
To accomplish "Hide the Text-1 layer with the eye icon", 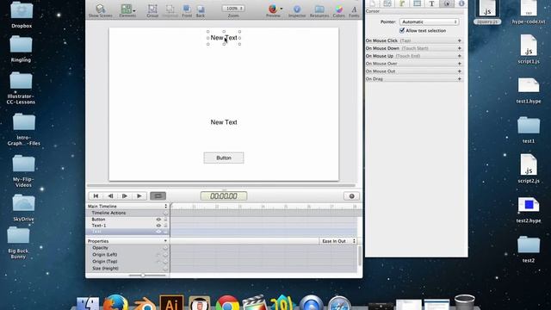I will pos(158,226).
